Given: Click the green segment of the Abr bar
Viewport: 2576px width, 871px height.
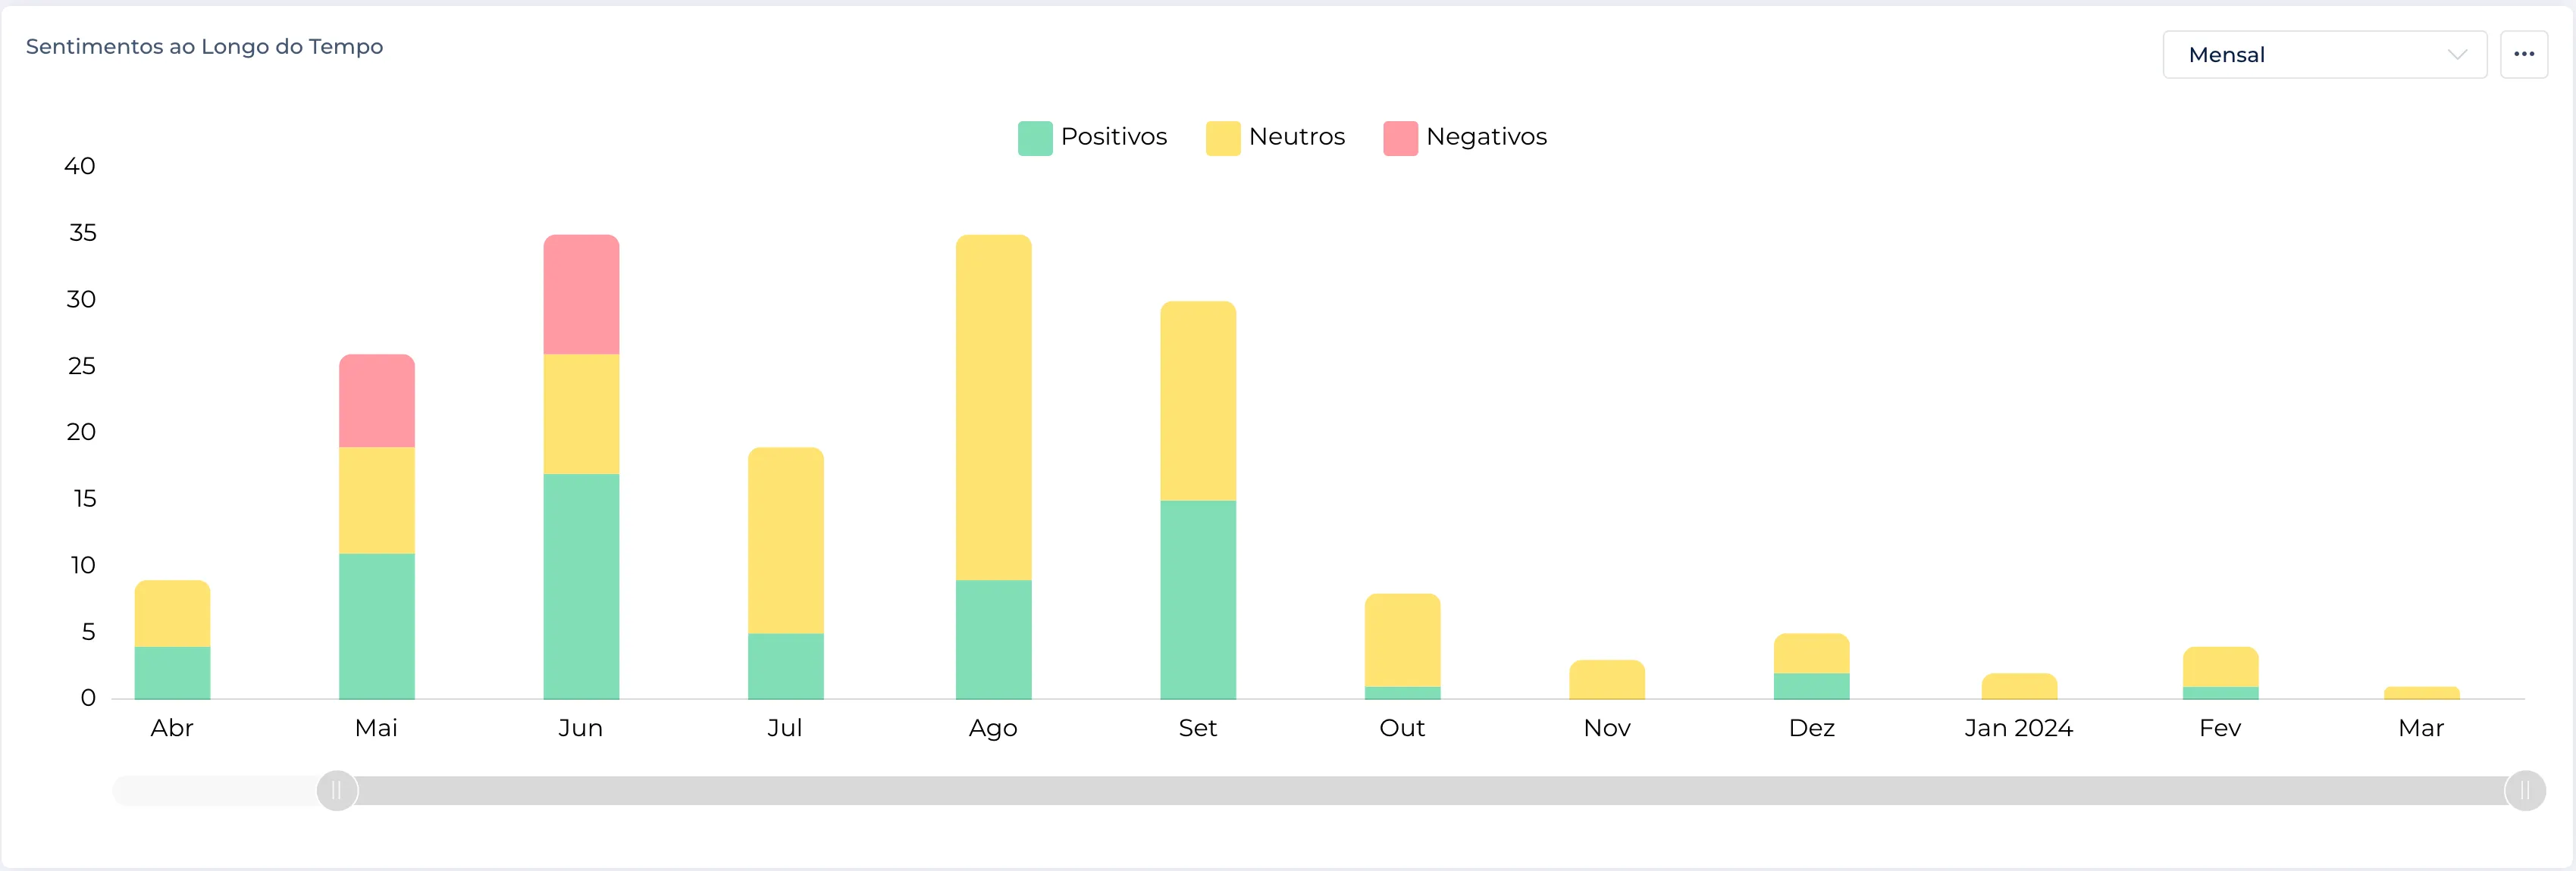Looking at the screenshot, I should pos(172,673).
